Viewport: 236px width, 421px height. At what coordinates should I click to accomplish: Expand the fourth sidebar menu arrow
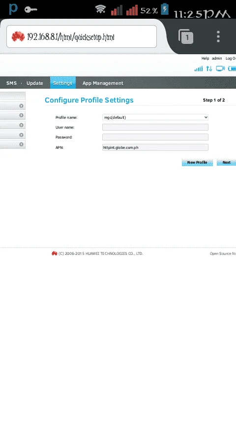click(x=21, y=135)
